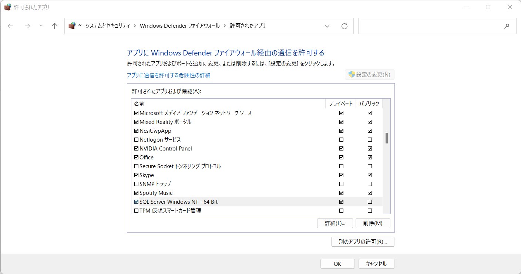Enable public for SQL Server Windows NT
This screenshot has height=274, width=521.
(x=370, y=202)
